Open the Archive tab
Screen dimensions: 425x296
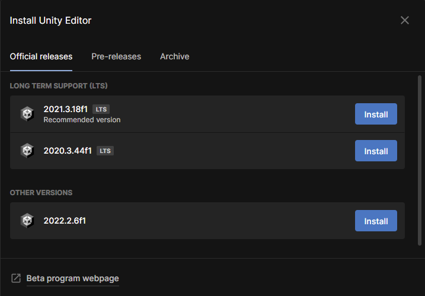coord(174,56)
